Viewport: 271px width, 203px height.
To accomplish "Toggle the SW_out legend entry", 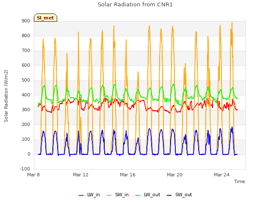I will [179, 195].
